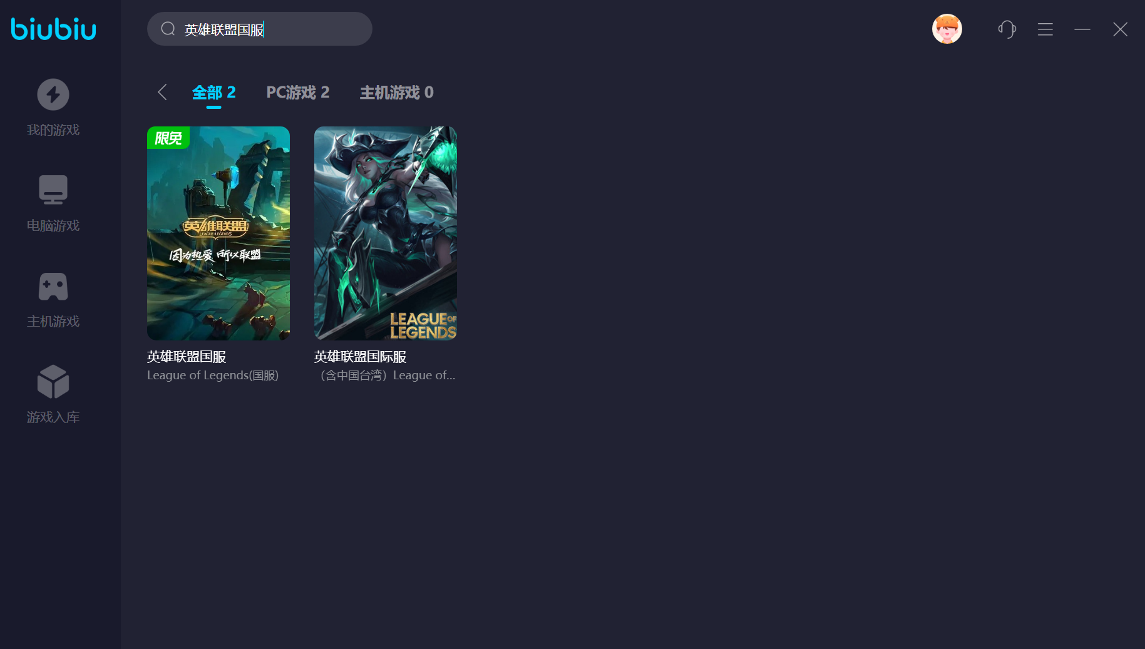Open My Games lightning icon
Viewport: 1145px width, 649px height.
[x=53, y=95]
